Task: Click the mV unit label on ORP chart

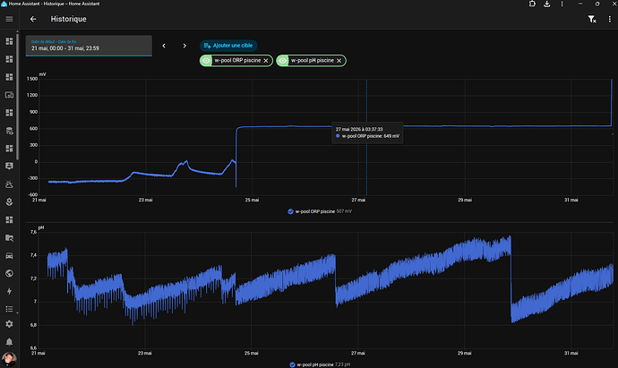Action: [x=43, y=74]
